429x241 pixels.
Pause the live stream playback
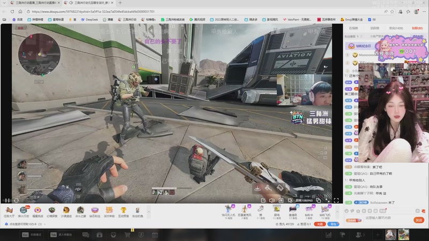click(x=8, y=200)
